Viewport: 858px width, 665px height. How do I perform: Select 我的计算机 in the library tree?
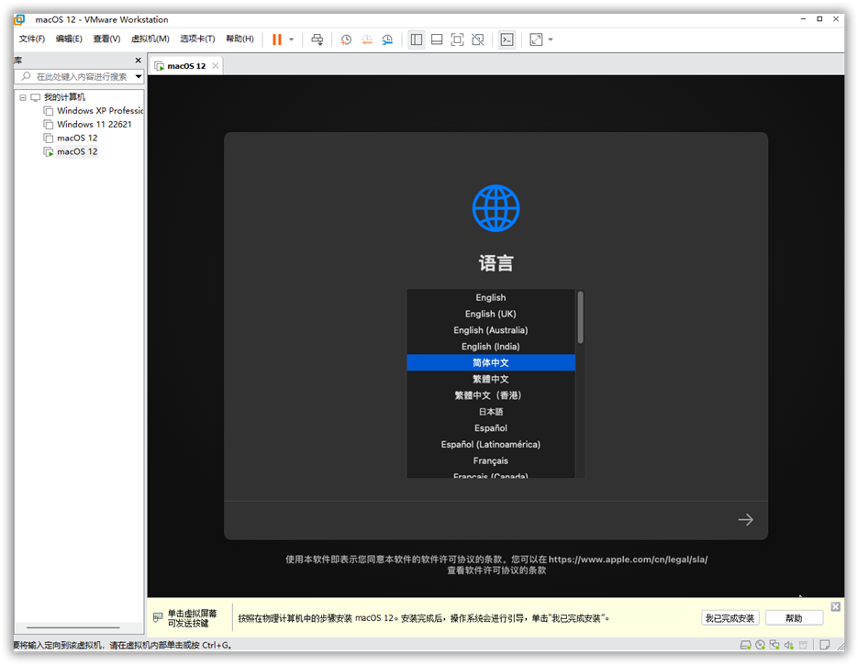coord(64,97)
